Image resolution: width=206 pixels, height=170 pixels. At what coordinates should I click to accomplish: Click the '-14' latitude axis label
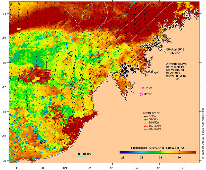point(4,14)
